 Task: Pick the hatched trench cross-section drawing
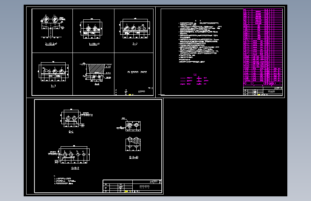[96, 72]
